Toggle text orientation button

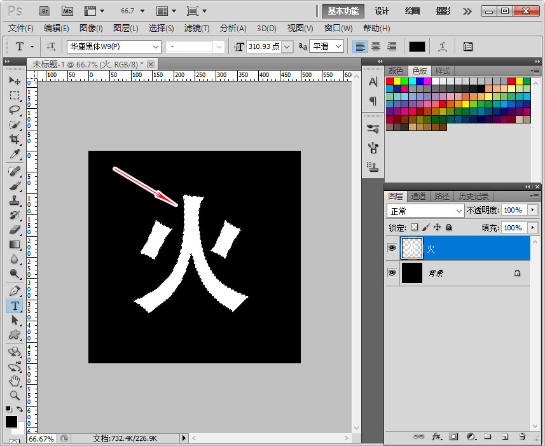pyautogui.click(x=51, y=46)
